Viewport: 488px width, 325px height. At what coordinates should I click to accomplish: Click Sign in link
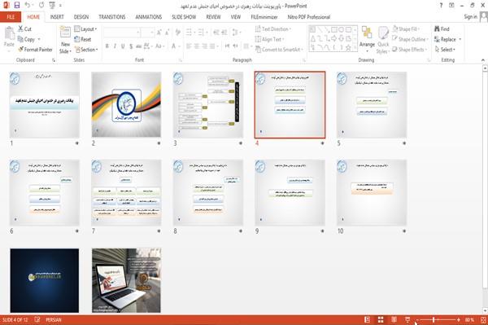click(470, 17)
